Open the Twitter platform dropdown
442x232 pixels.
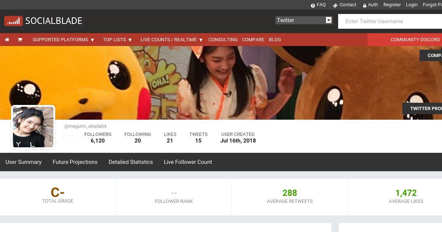point(304,20)
